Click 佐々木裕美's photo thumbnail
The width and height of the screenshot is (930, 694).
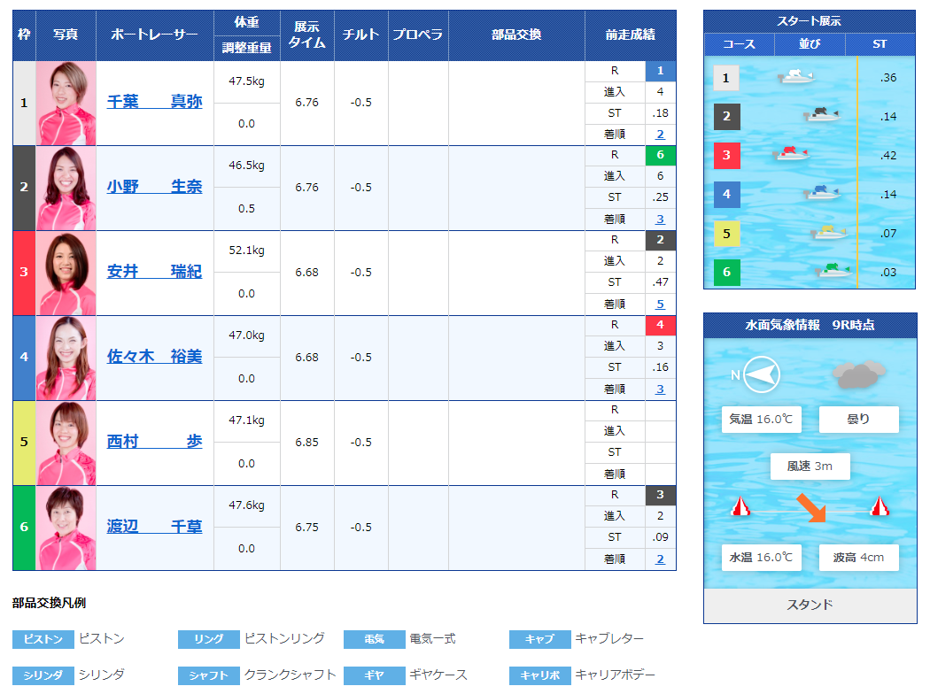(66, 357)
